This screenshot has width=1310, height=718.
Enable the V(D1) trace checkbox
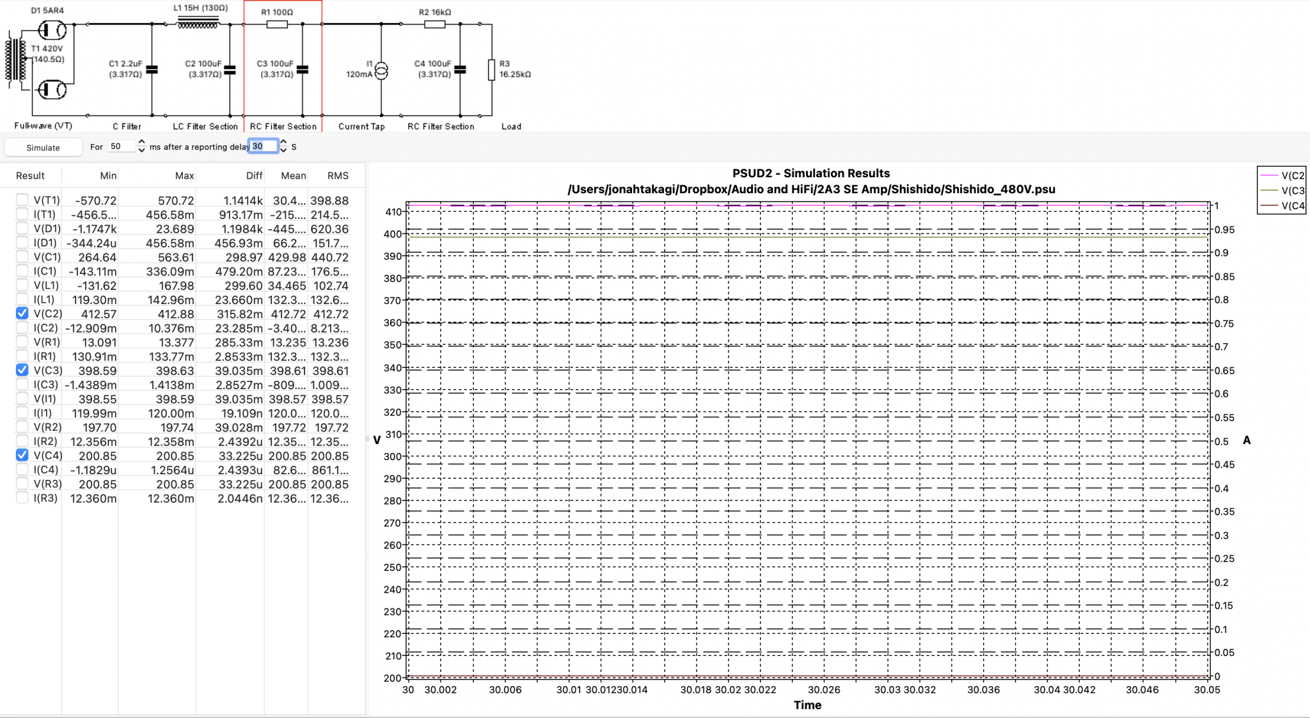(x=22, y=228)
